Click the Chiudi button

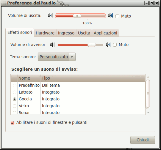click(143, 140)
